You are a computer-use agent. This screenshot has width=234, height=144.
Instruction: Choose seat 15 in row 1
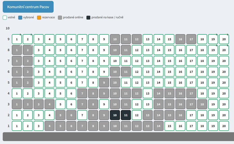169,126
